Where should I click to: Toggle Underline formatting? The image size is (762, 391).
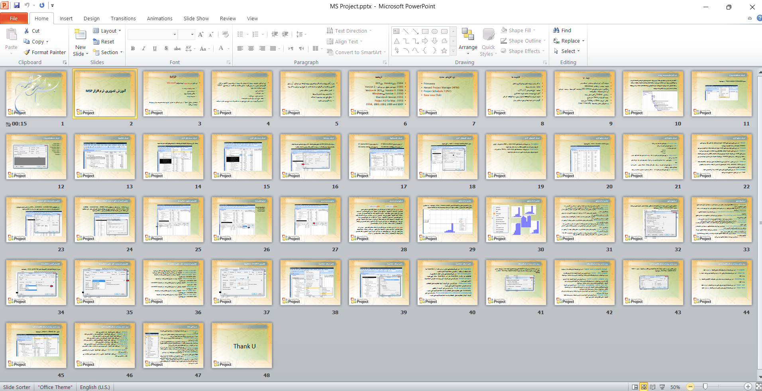pyautogui.click(x=155, y=49)
